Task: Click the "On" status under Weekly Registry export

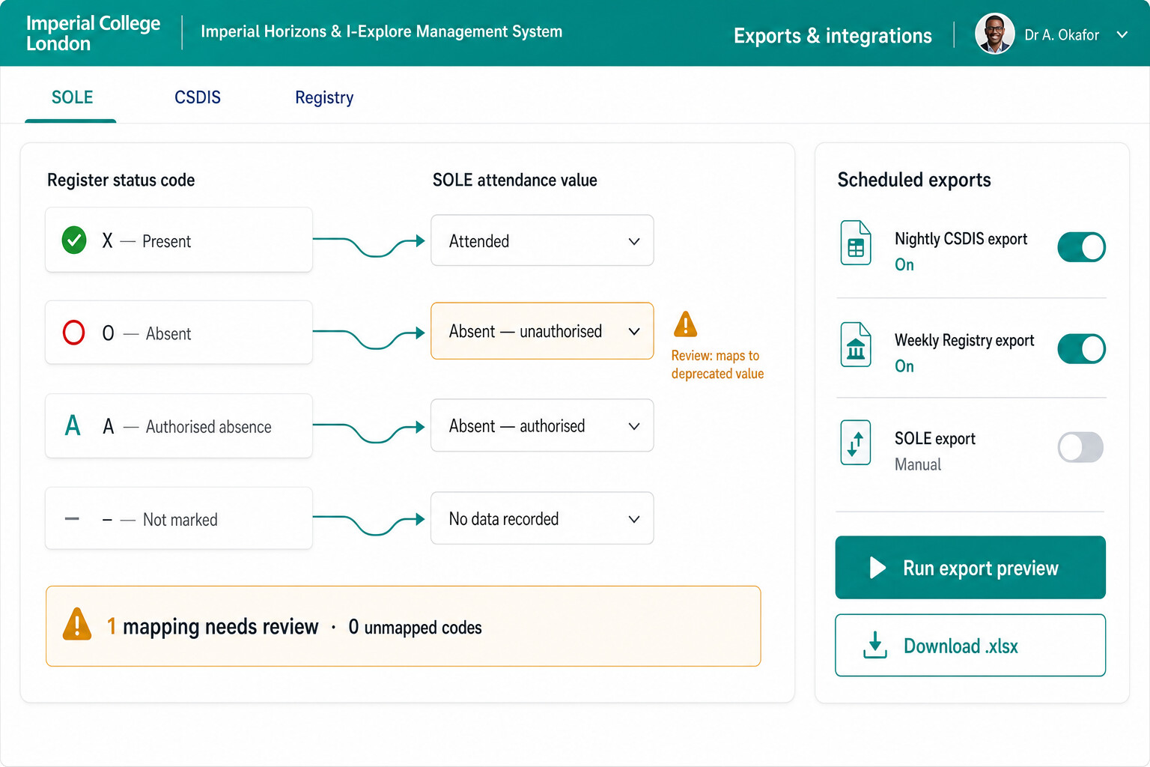Action: [904, 366]
